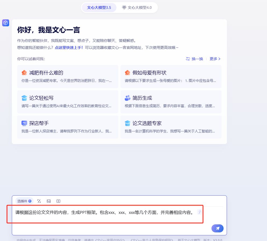Click the text 你可以试着问我:
The height and width of the screenshot is (241, 267).
pyautogui.click(x=31, y=59)
